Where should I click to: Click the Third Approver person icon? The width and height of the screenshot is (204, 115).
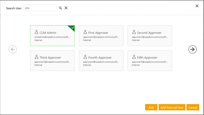tap(36, 57)
